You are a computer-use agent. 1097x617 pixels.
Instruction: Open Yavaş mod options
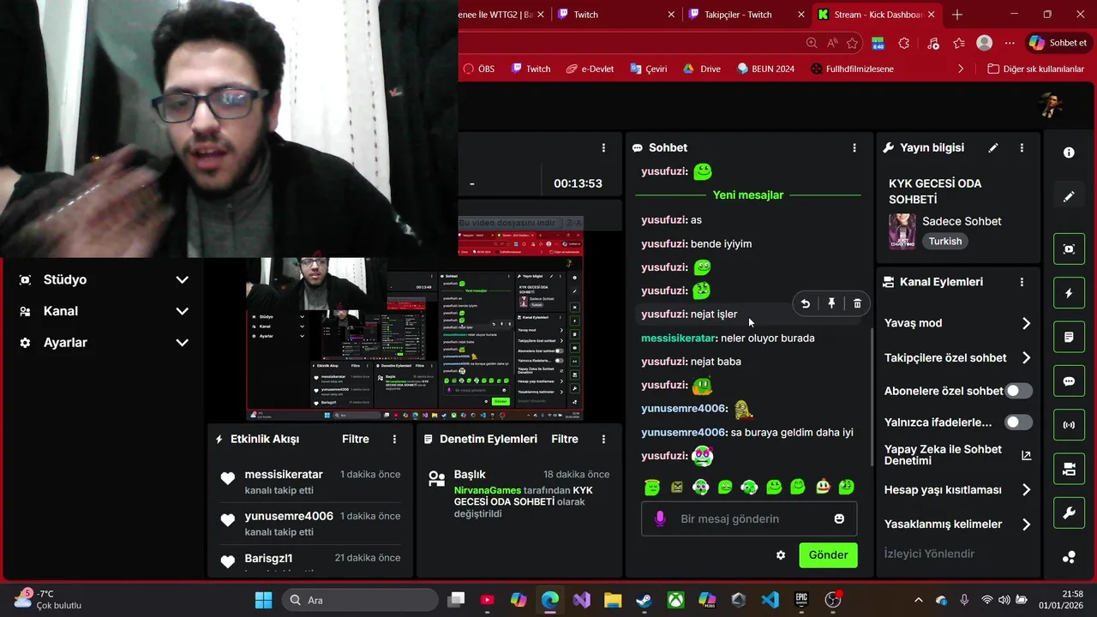point(957,323)
